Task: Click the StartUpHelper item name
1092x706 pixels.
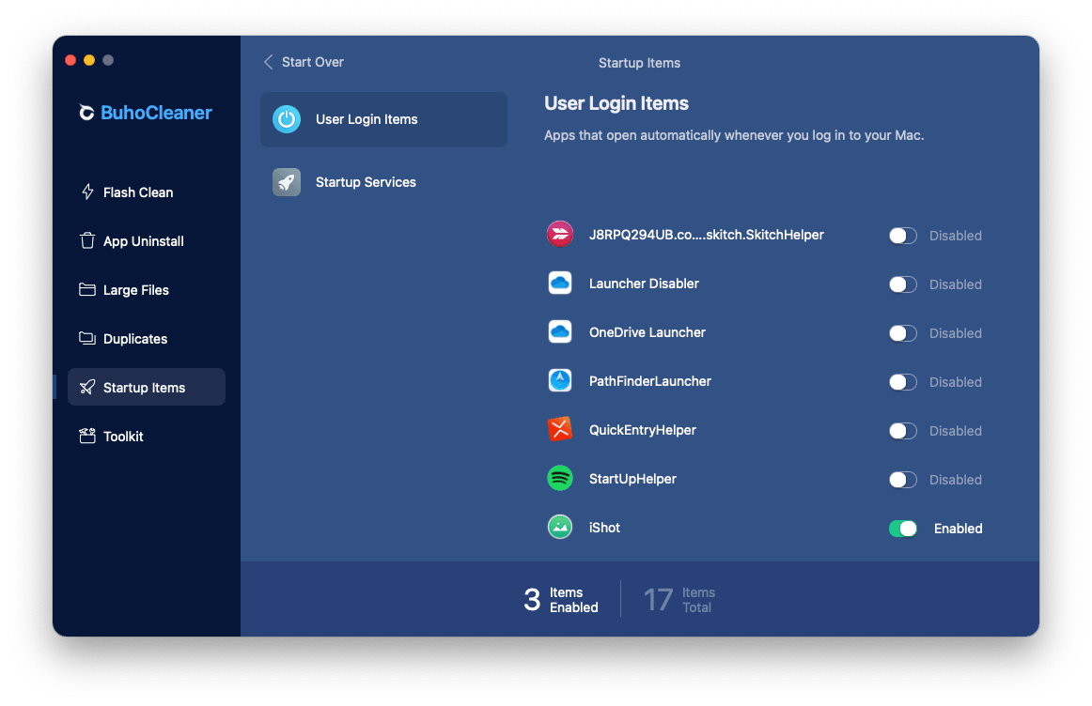Action: coord(632,479)
